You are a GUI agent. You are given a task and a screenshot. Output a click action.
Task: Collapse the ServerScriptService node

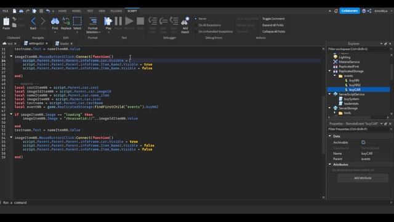330,94
